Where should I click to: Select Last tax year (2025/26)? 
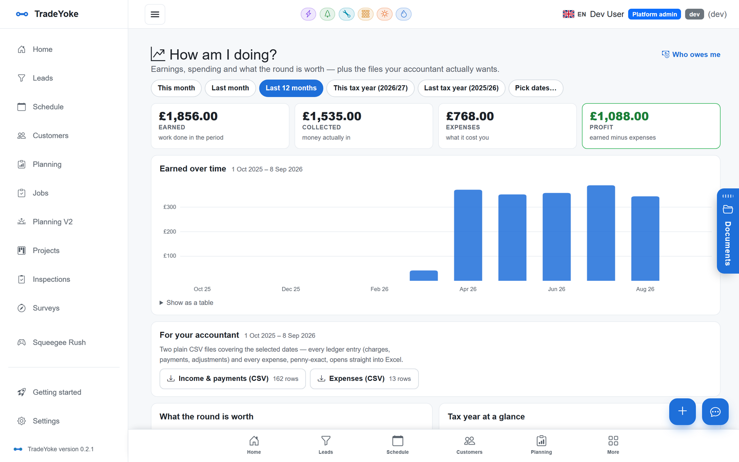point(461,88)
